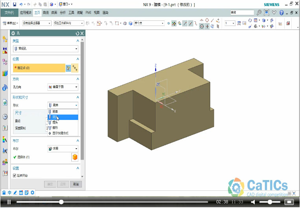Click the blue help question mark icon

[x=281, y=13]
